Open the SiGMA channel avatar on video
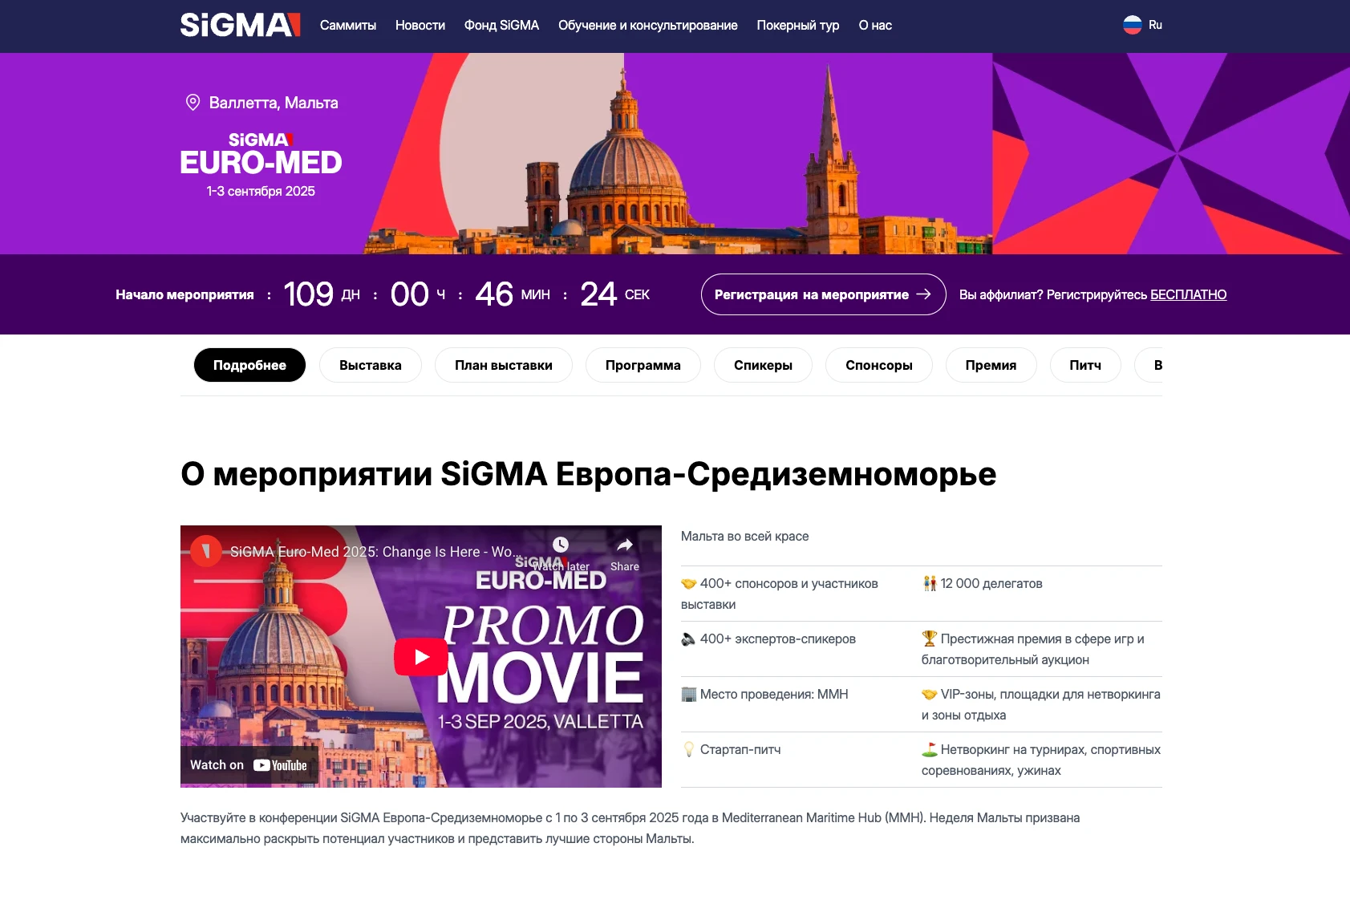The height and width of the screenshot is (904, 1350). [206, 551]
